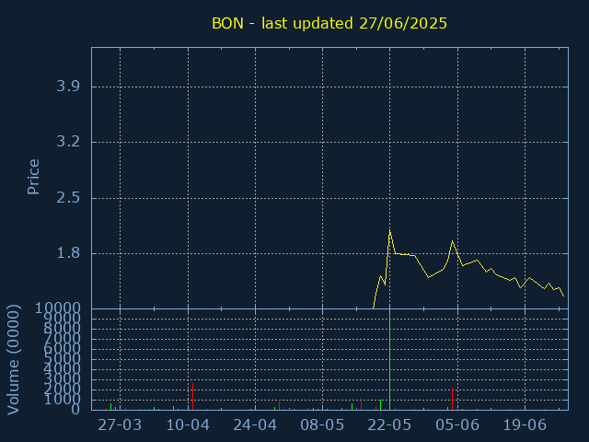The width and height of the screenshot is (589, 442).
Task: Click the Price axis title
Action: pyautogui.click(x=33, y=177)
